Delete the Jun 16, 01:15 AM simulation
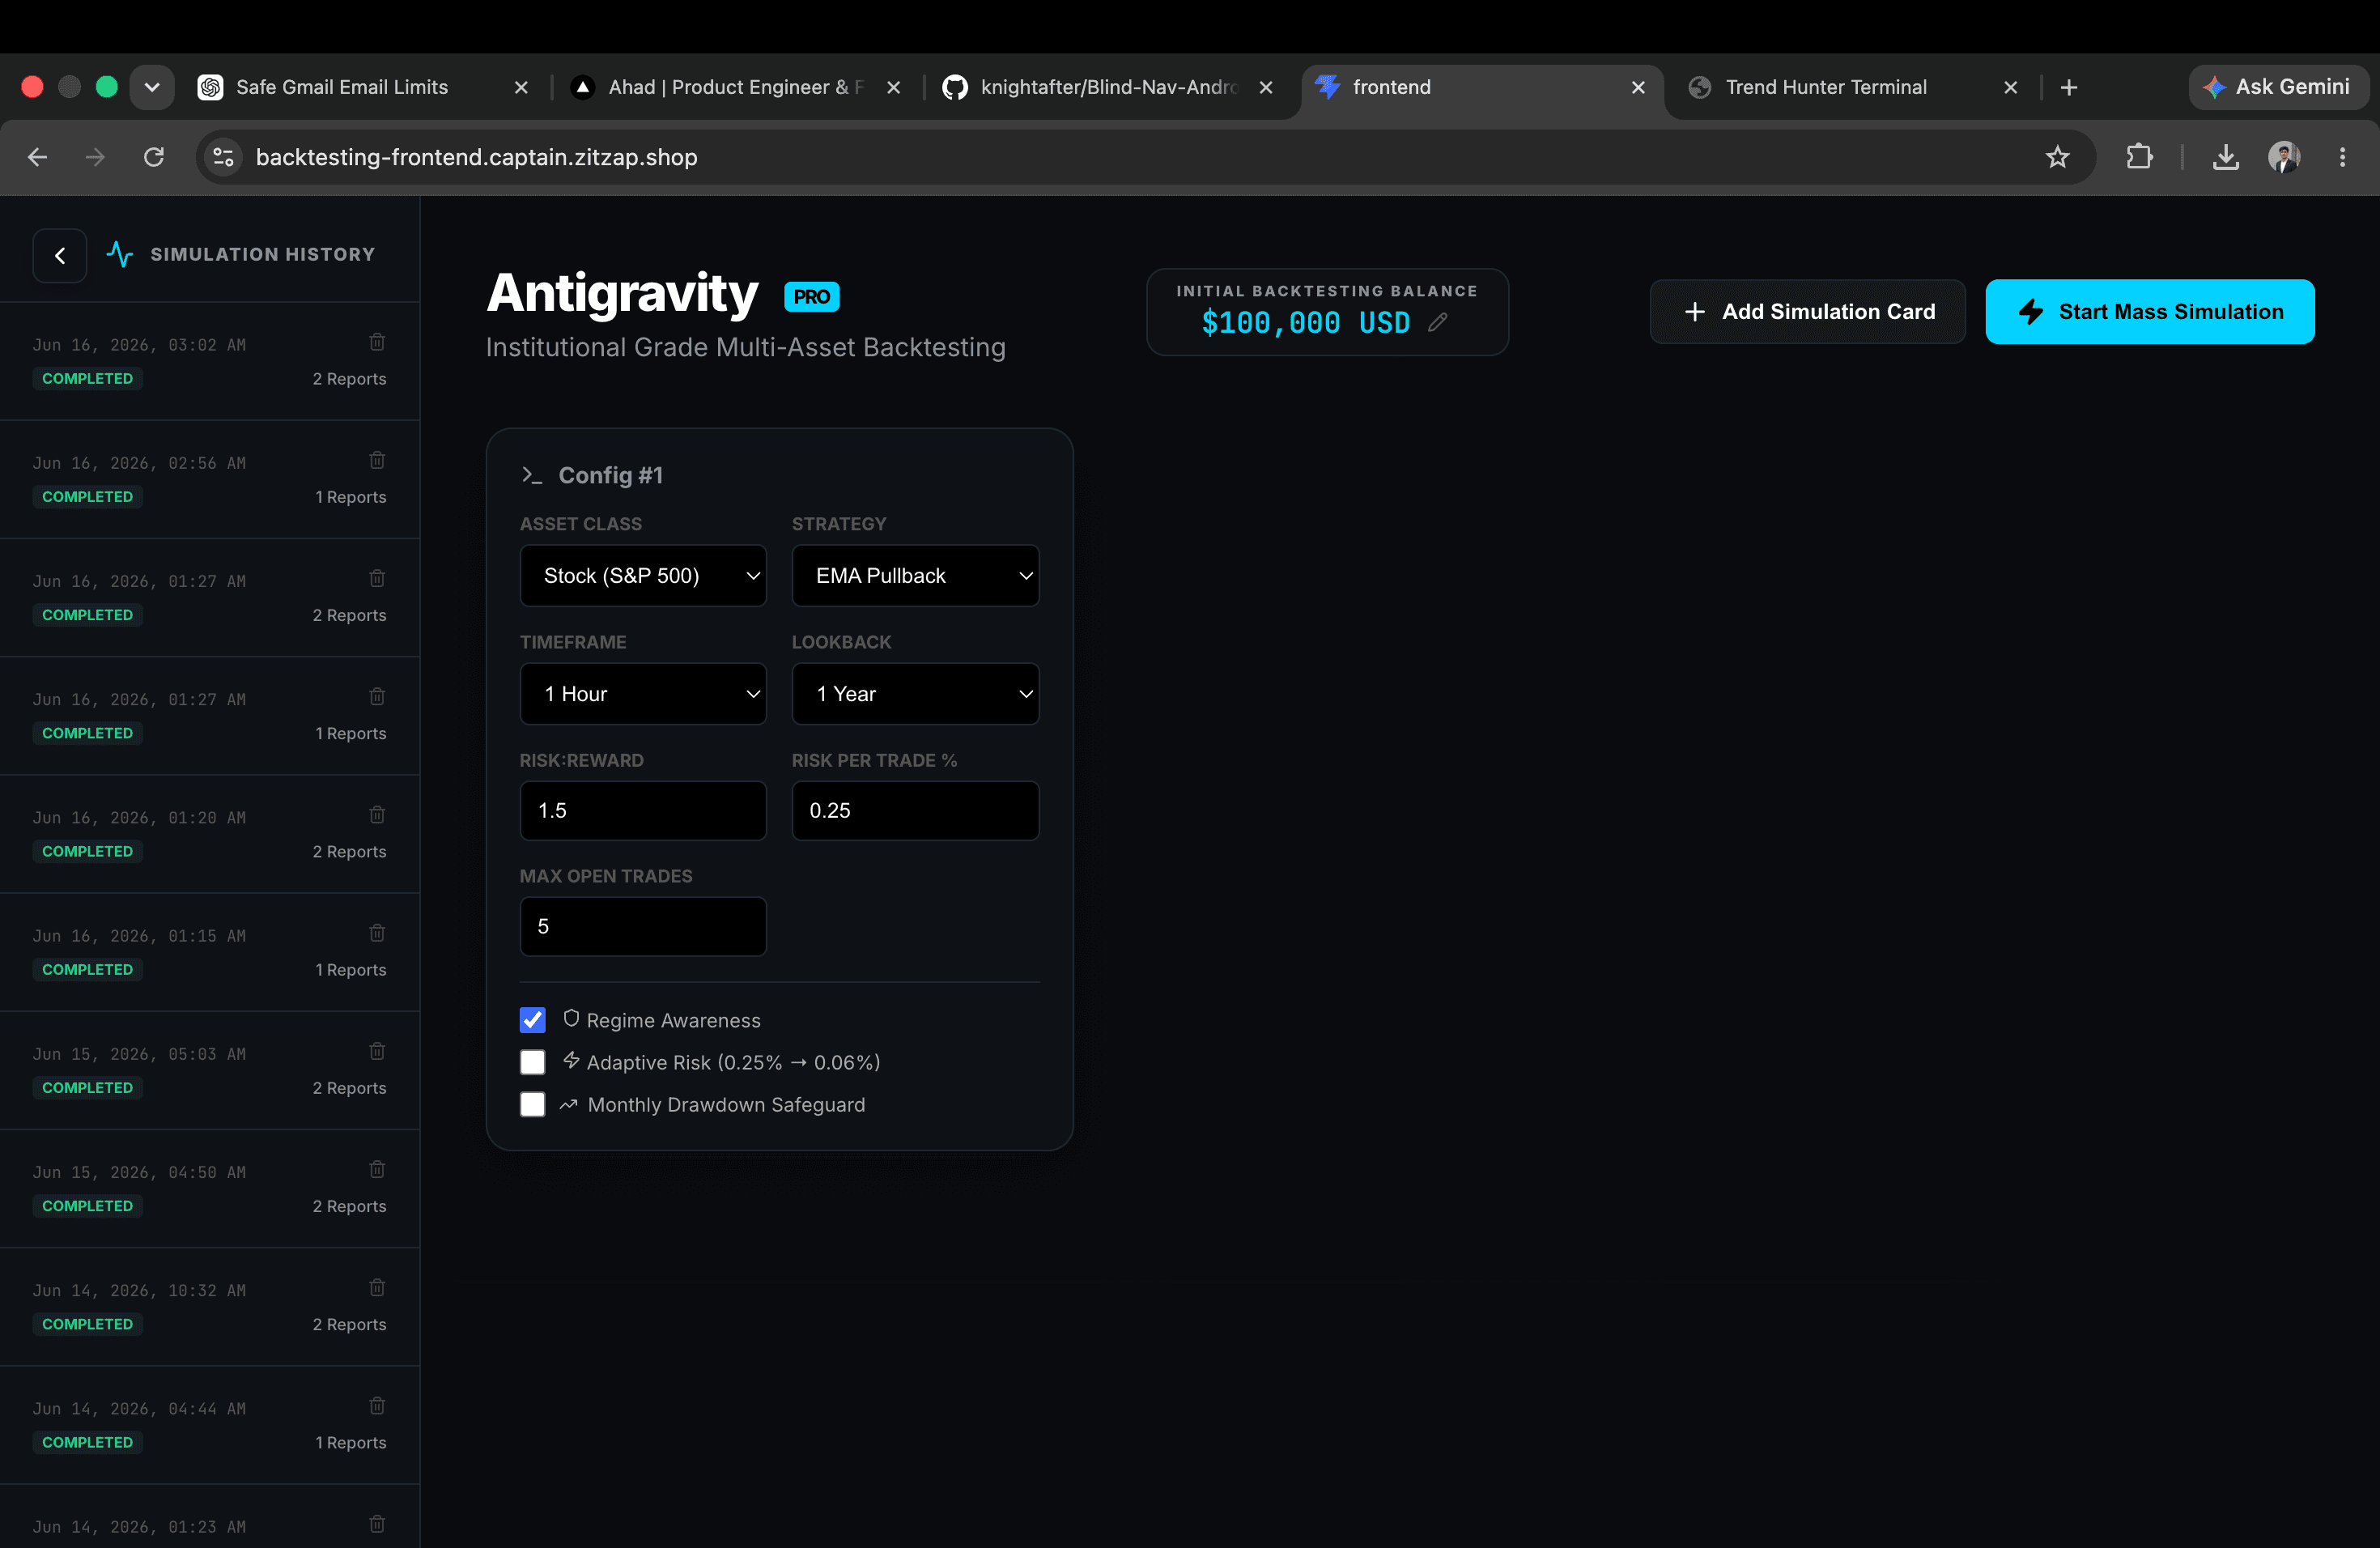 point(377,933)
